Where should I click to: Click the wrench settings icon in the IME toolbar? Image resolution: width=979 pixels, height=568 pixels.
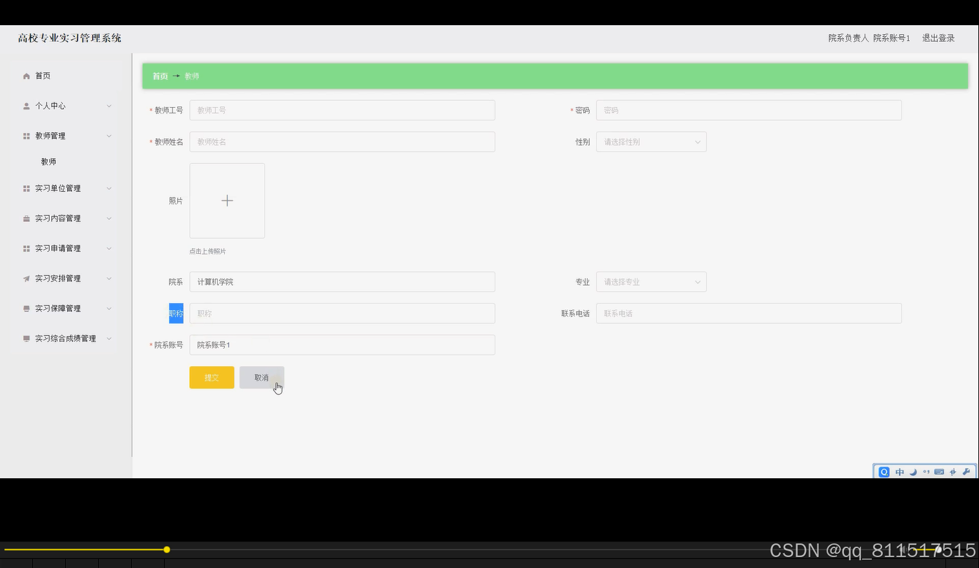point(966,472)
